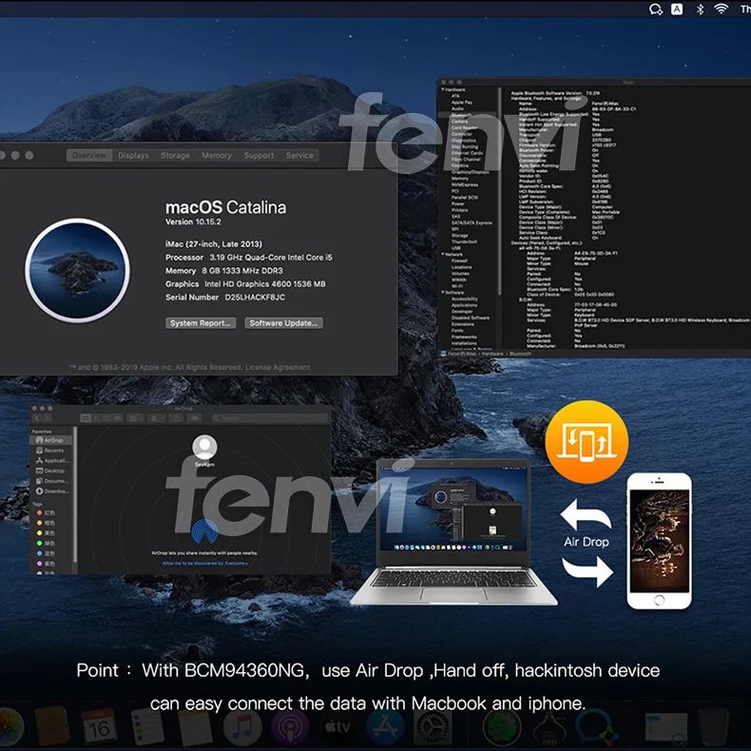The height and width of the screenshot is (751, 751).
Task: Open the Wi-Fi status menu
Action: (722, 9)
